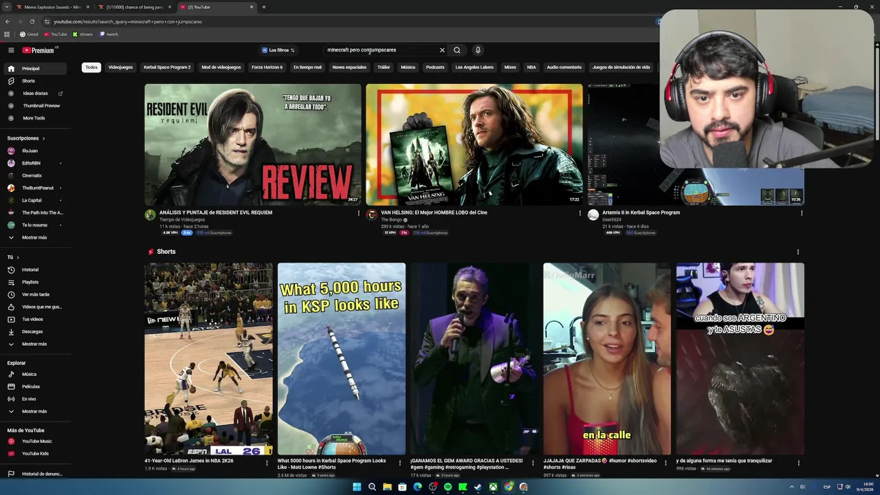Open Spotify from the Windows taskbar
This screenshot has width=880, height=495.
click(x=448, y=487)
